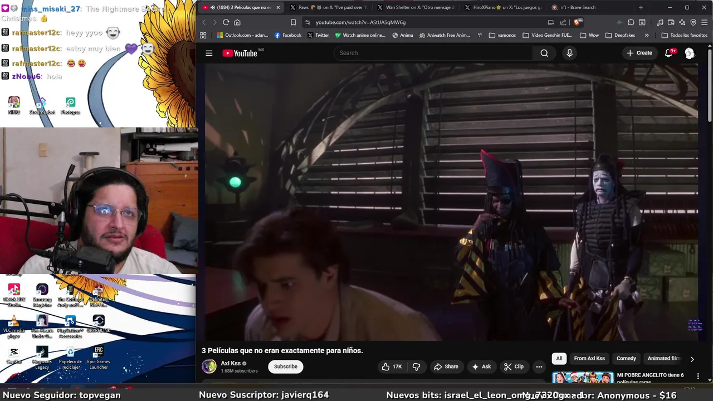Open Brave extensions puzzle icon
The width and height of the screenshot is (713, 401).
pos(631,22)
